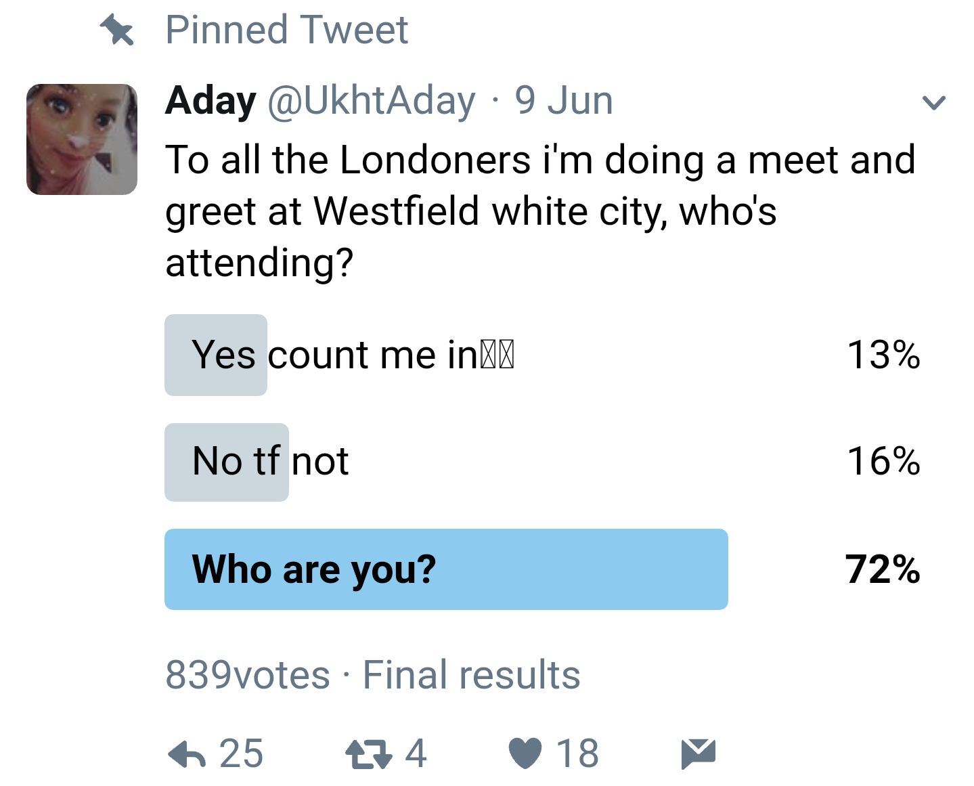The image size is (974, 786).
Task: Click the Pinned Tweet label
Action: tap(287, 30)
